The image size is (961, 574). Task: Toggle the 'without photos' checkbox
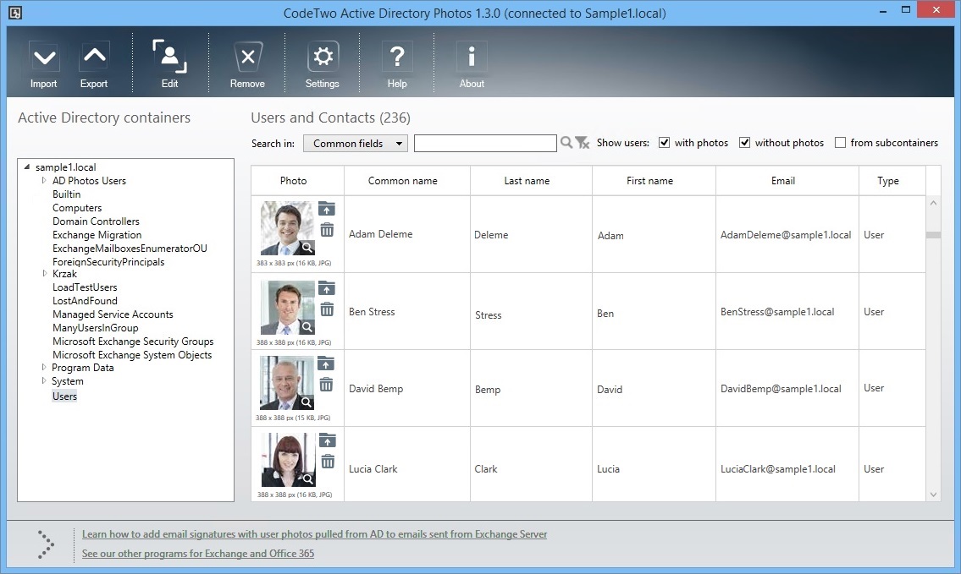point(744,143)
